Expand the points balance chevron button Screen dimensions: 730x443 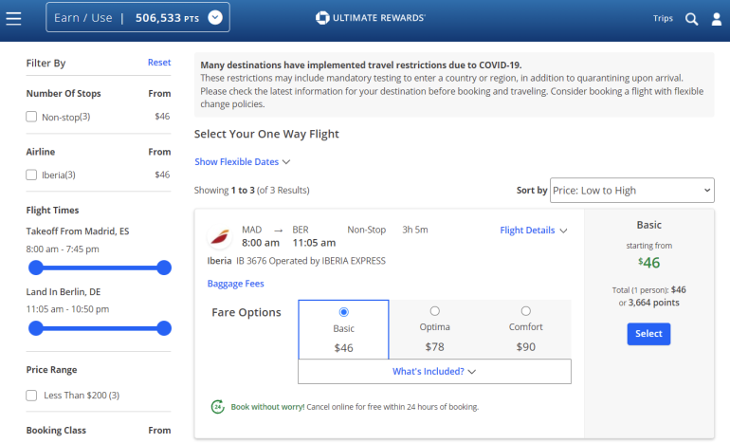(x=214, y=17)
